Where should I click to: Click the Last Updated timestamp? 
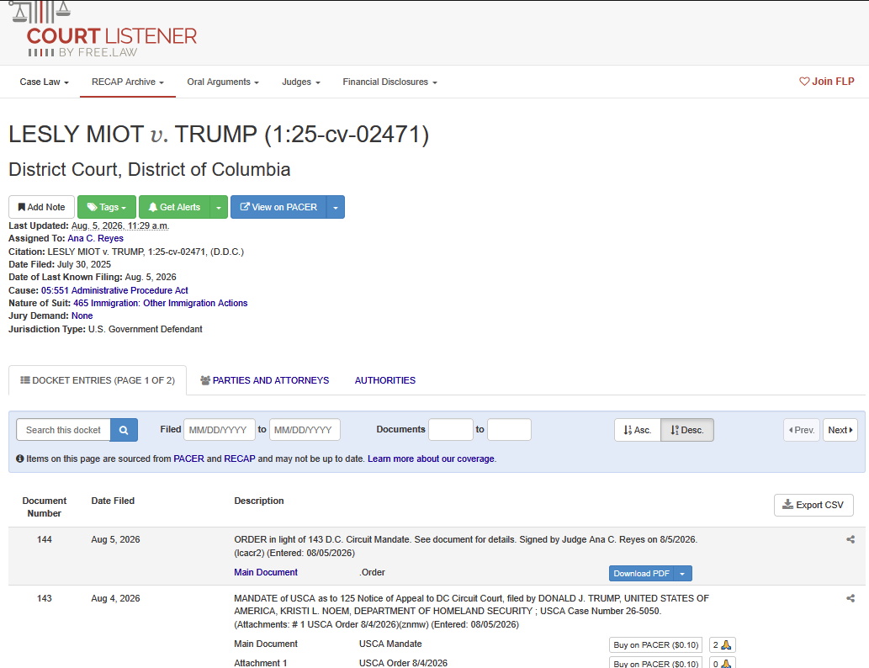[119, 225]
